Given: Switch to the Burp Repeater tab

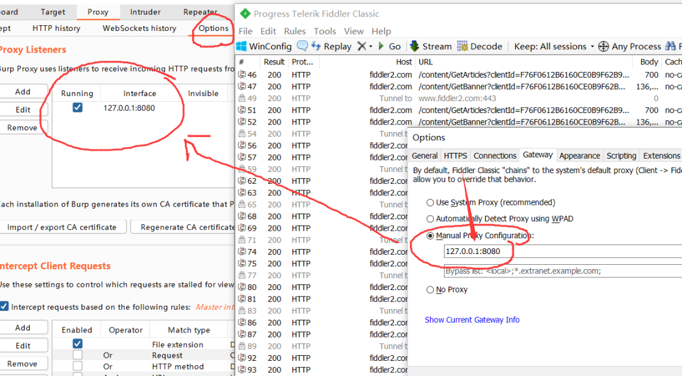Looking at the screenshot, I should tap(200, 12).
